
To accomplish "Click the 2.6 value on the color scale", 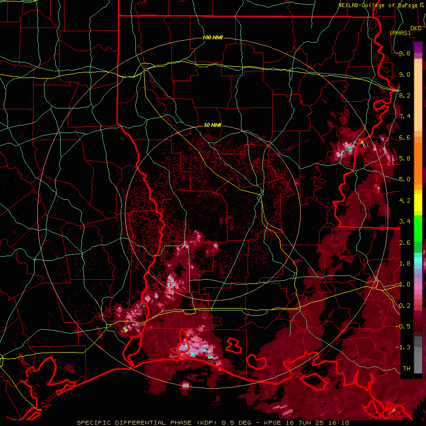I will pyautogui.click(x=405, y=243).
